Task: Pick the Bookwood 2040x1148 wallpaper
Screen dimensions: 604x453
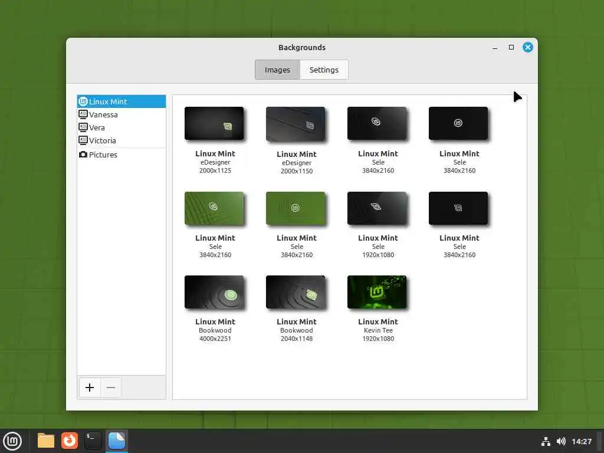Action: [296, 292]
